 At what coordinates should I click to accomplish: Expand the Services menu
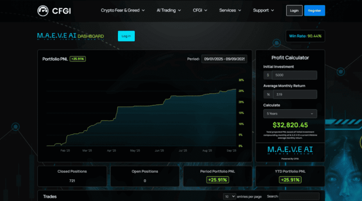pos(230,11)
